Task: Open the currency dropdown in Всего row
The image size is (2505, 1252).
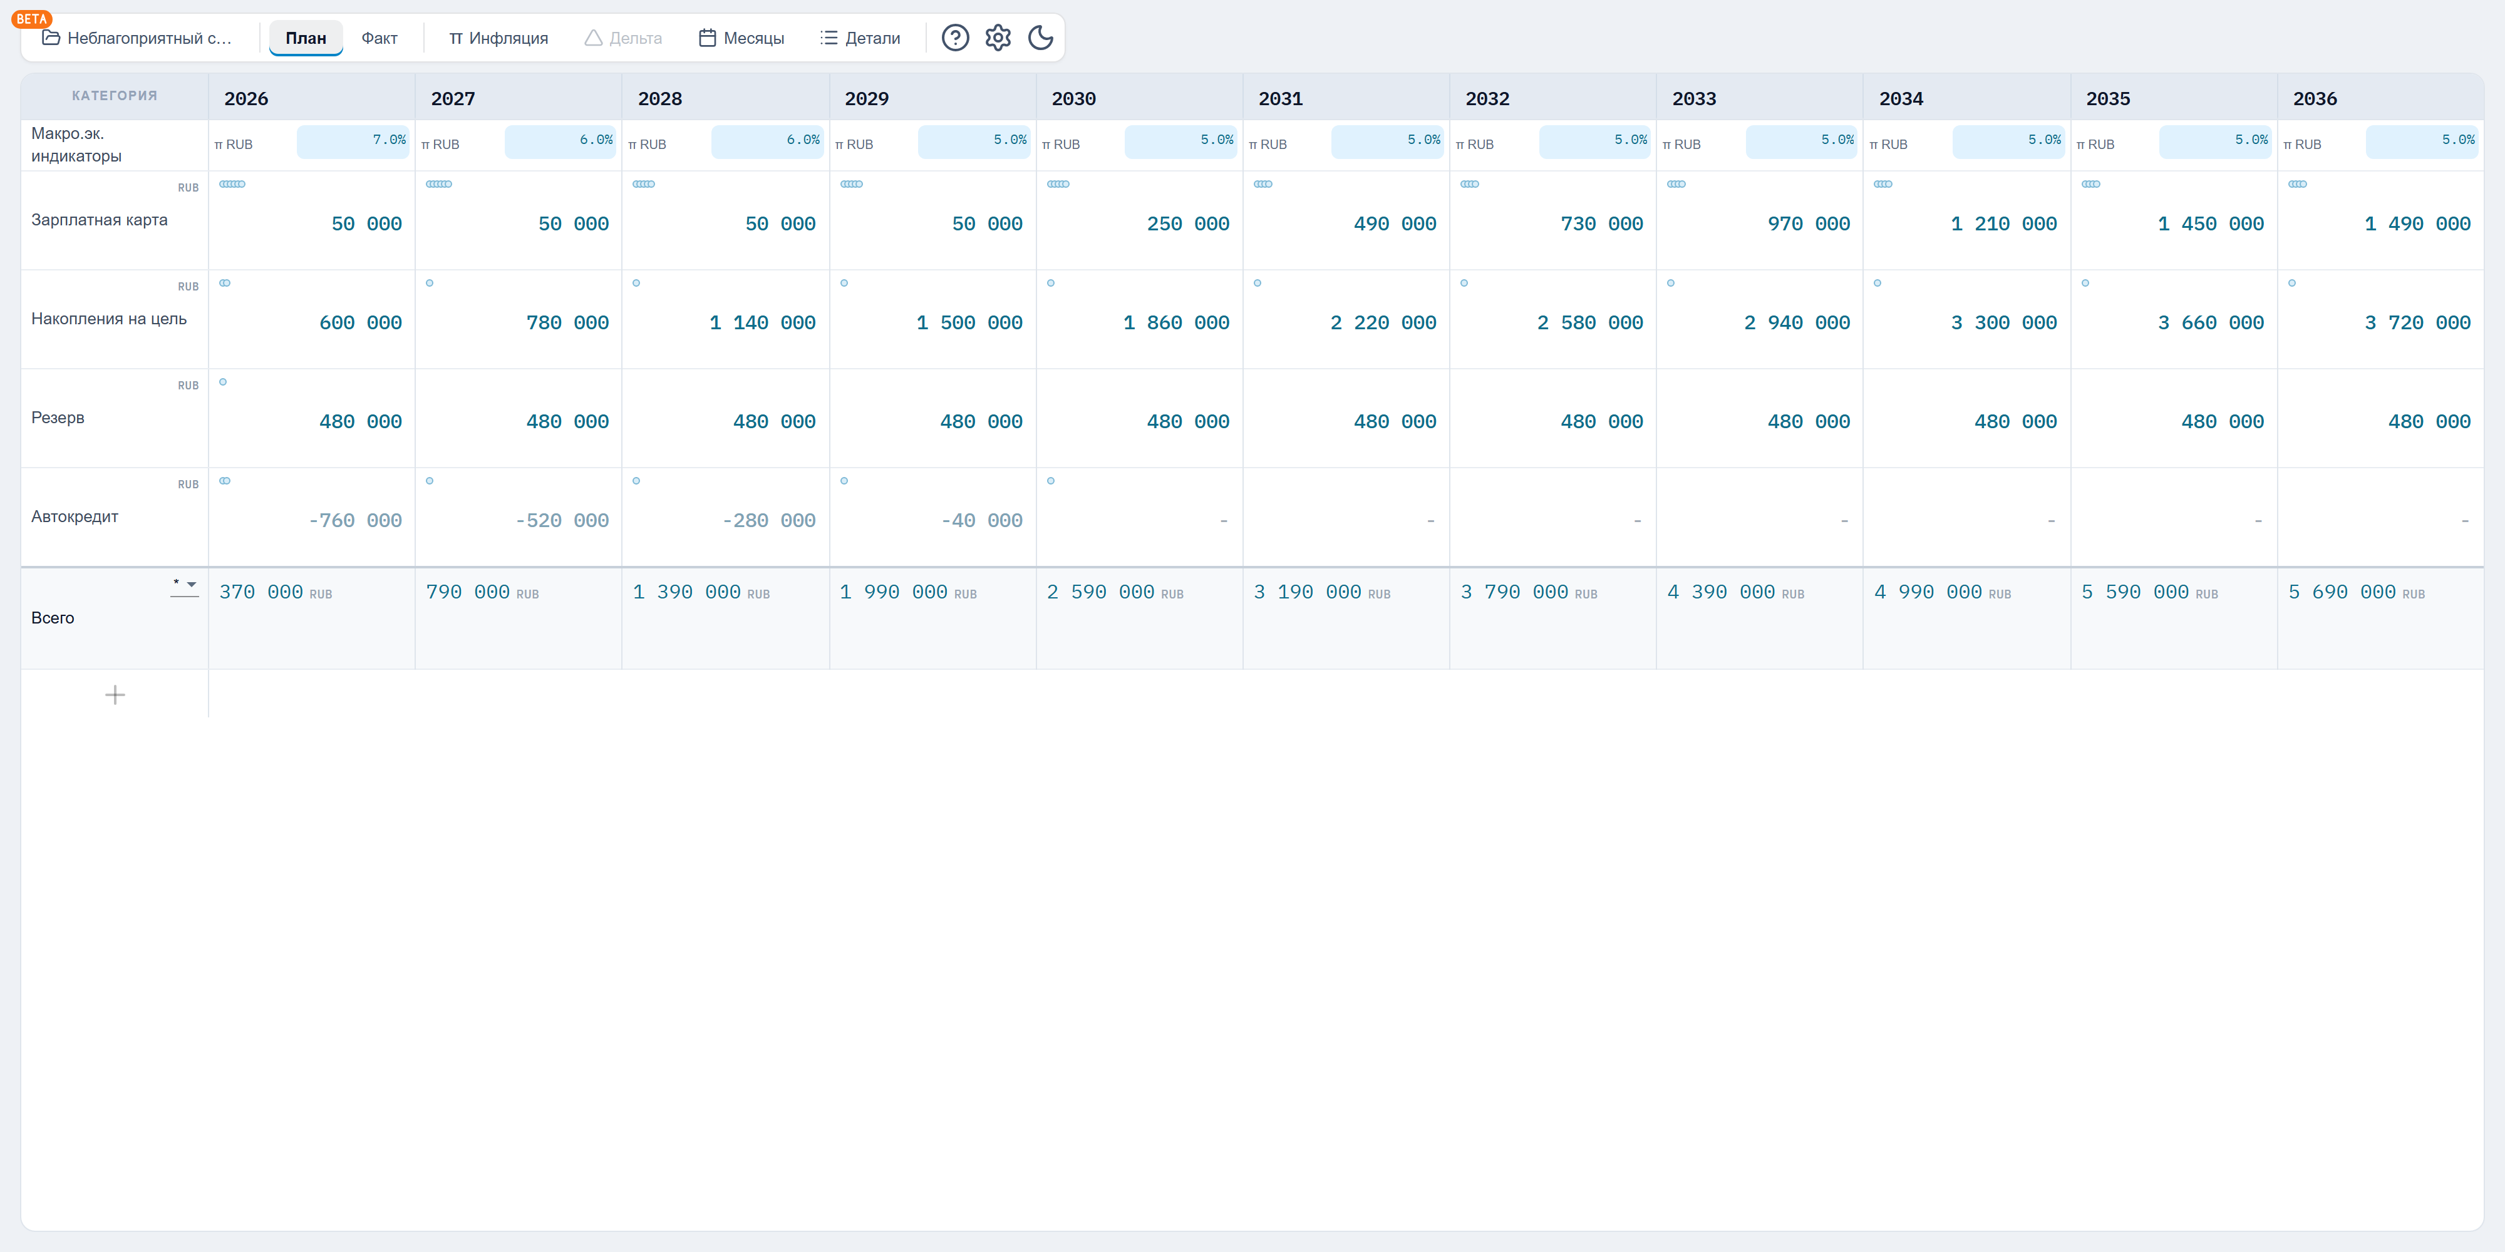Action: (185, 585)
